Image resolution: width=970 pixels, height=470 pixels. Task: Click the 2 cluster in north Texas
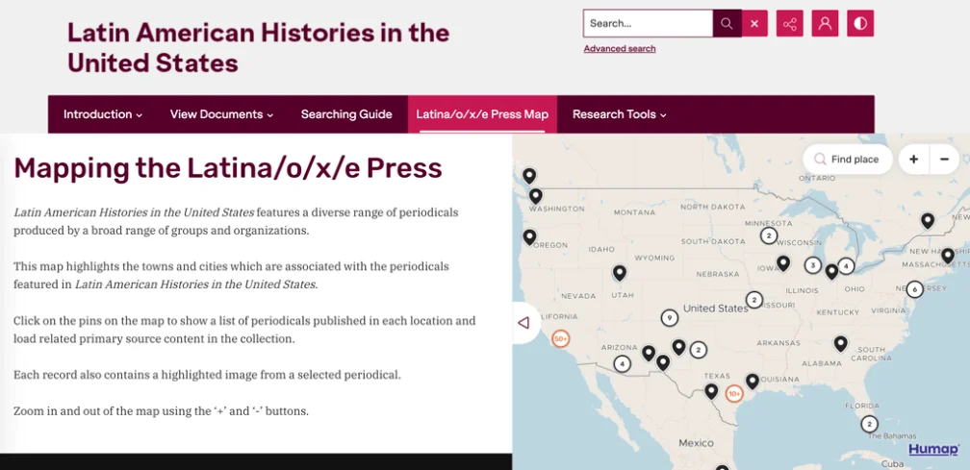(698, 350)
